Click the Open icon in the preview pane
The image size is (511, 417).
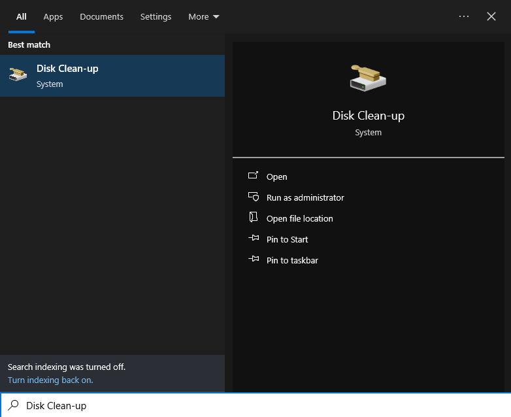(x=254, y=176)
